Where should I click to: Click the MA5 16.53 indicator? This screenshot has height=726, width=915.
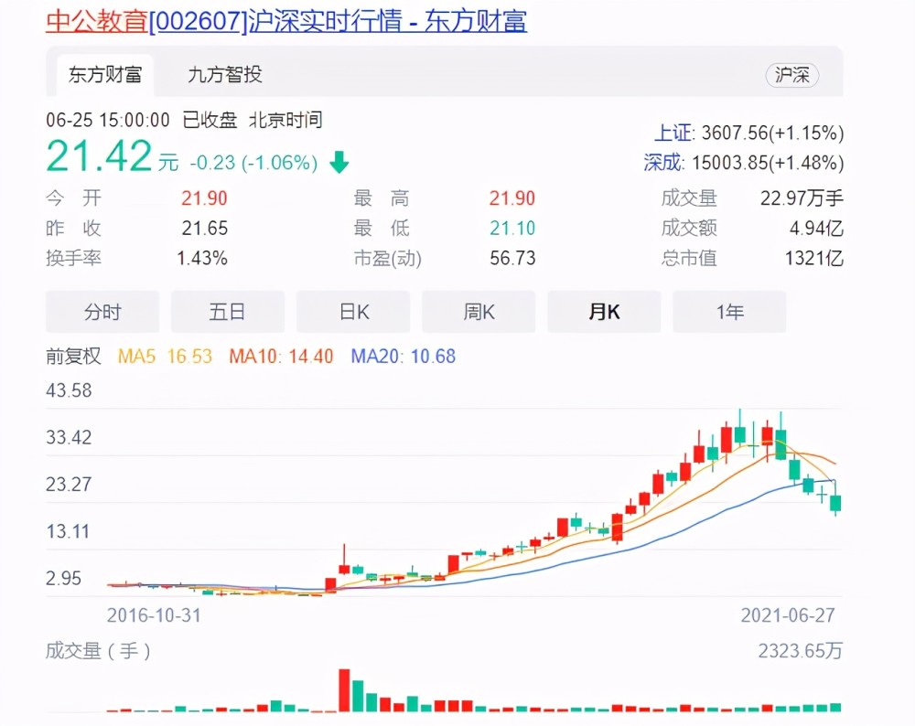165,357
